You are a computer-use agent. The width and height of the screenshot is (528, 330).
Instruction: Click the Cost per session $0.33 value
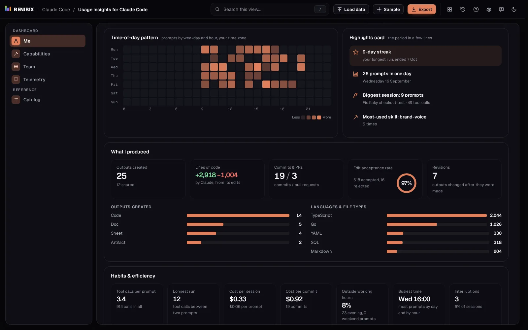238,299
